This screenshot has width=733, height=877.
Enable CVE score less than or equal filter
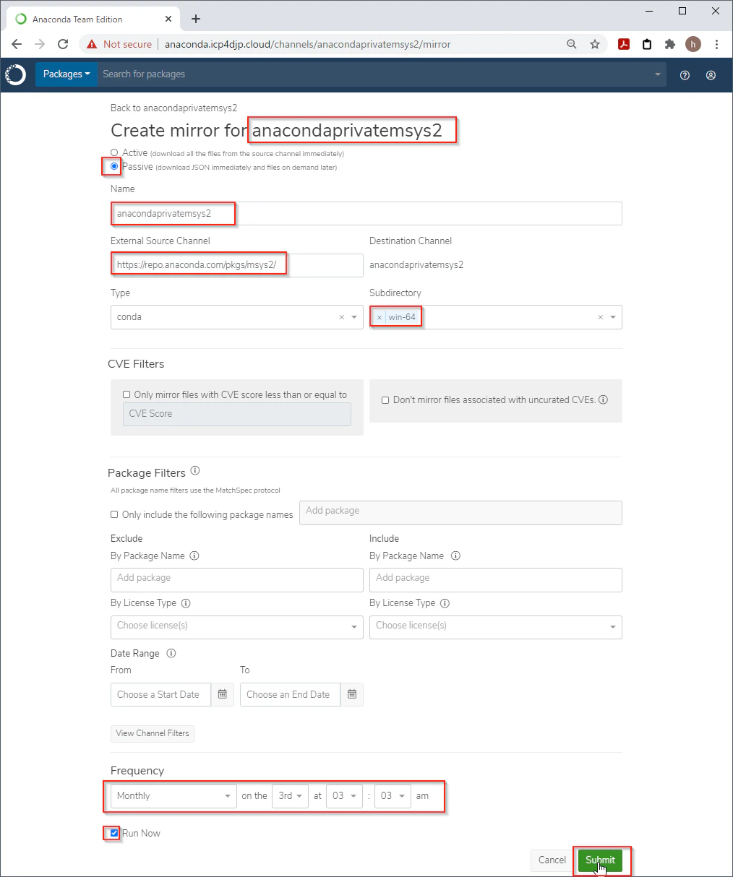pyautogui.click(x=127, y=395)
